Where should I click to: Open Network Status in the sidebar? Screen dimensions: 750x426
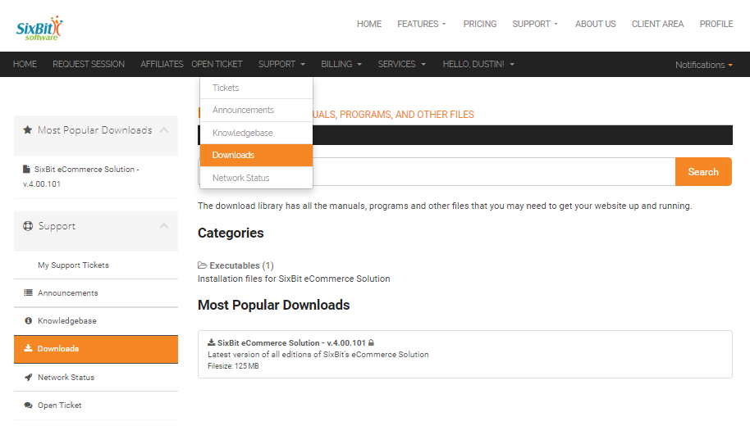coord(66,378)
